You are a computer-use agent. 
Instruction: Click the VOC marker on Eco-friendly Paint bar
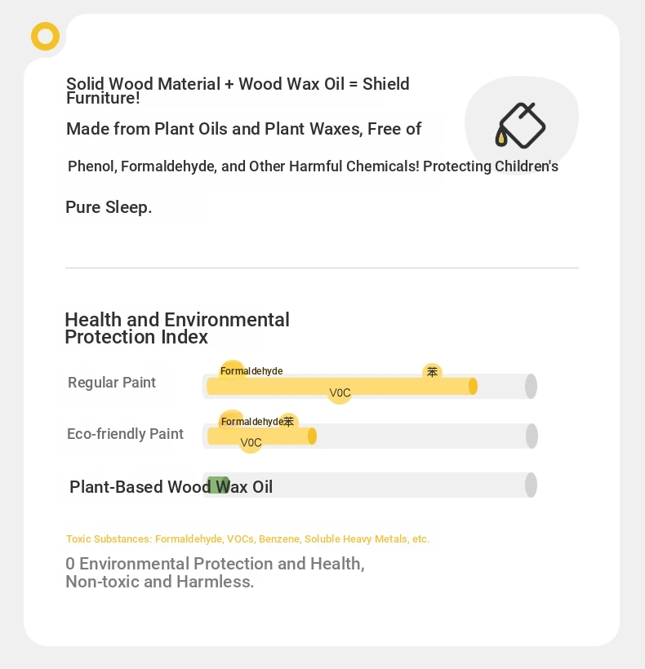click(251, 442)
